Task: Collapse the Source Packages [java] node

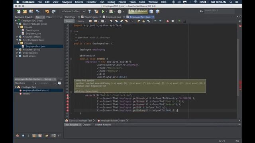Action: click(x=17, y=24)
